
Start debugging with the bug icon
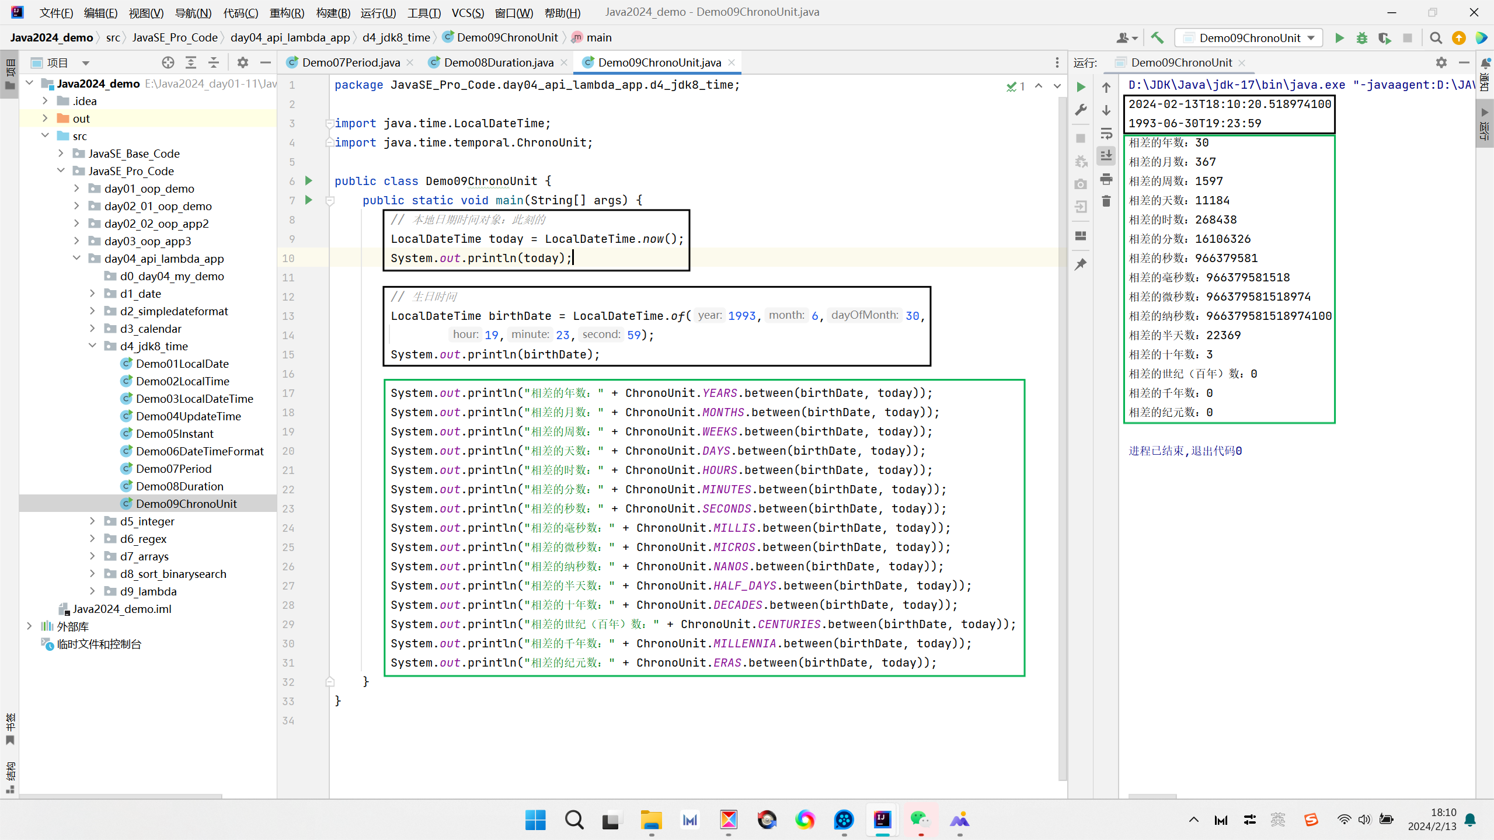pos(1361,38)
